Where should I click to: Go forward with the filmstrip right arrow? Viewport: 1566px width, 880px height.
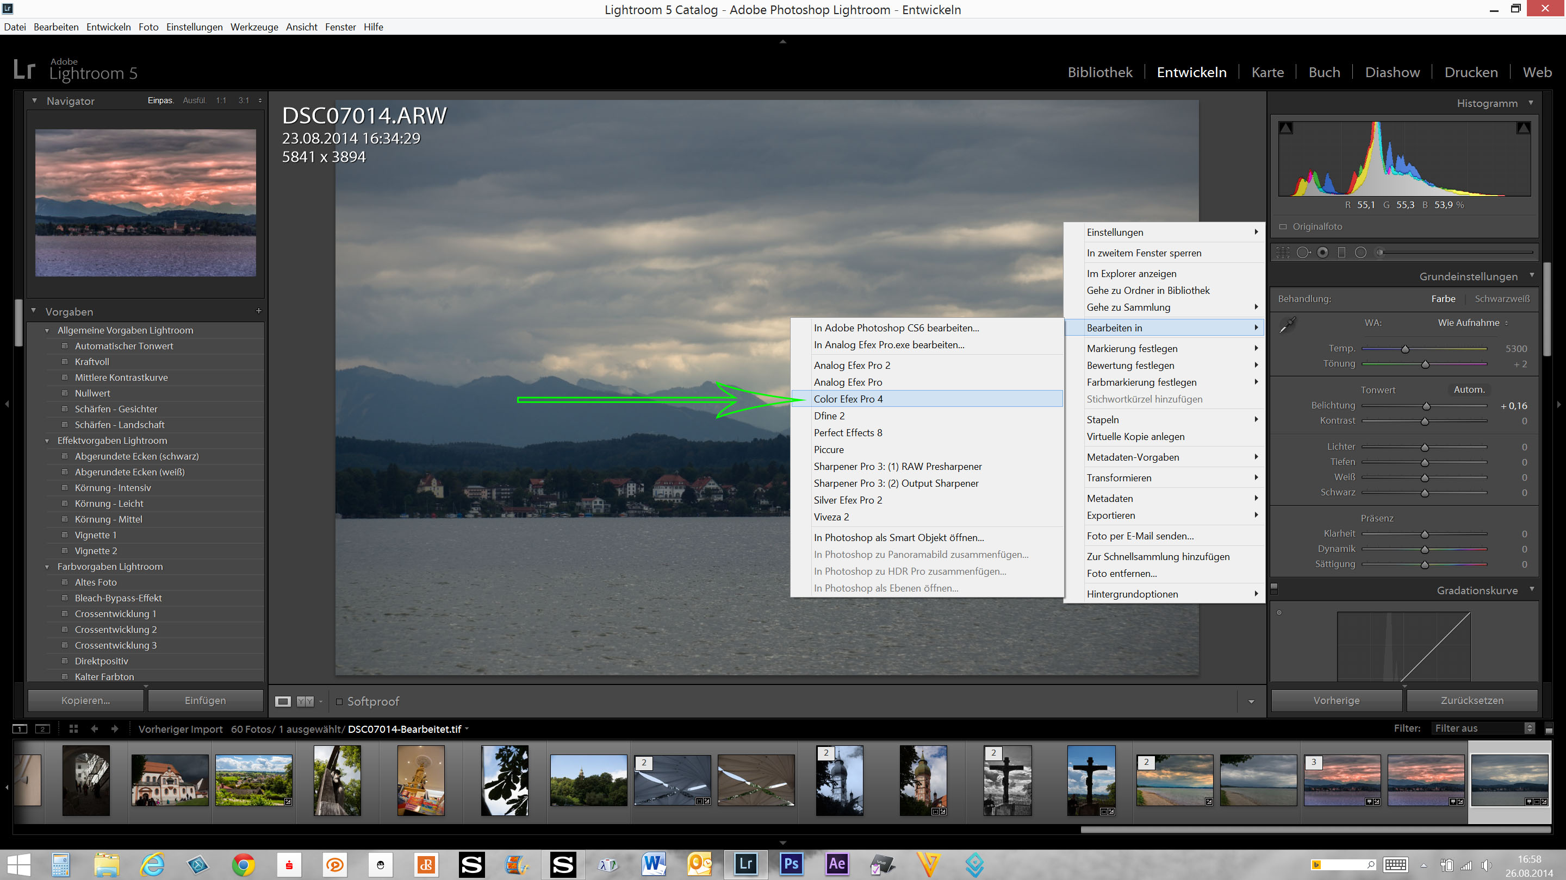pyautogui.click(x=115, y=729)
